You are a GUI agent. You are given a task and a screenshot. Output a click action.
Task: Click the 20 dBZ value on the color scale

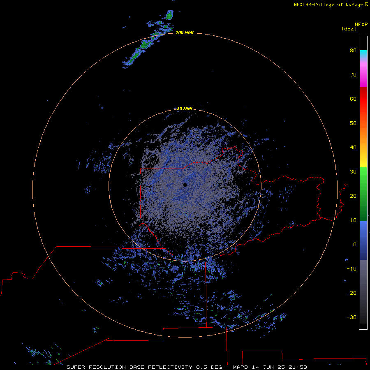[353, 196]
